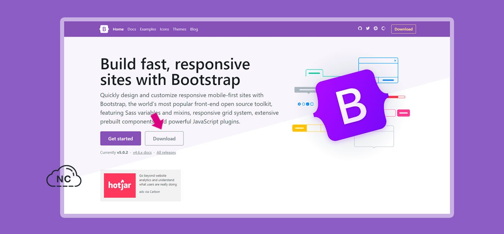
Task: Open the Twitter icon link in navbar
Action: point(368,29)
